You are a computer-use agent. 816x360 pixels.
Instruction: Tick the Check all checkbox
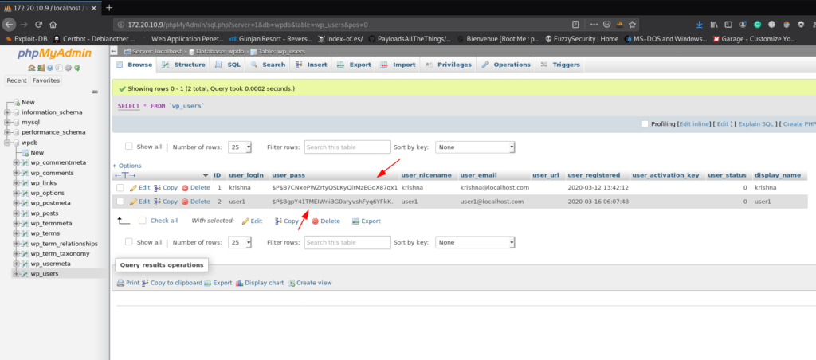click(x=142, y=221)
